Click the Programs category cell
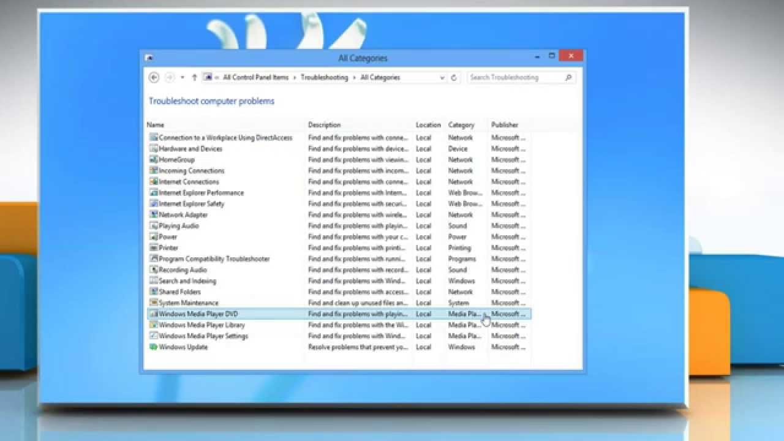 [x=462, y=259]
